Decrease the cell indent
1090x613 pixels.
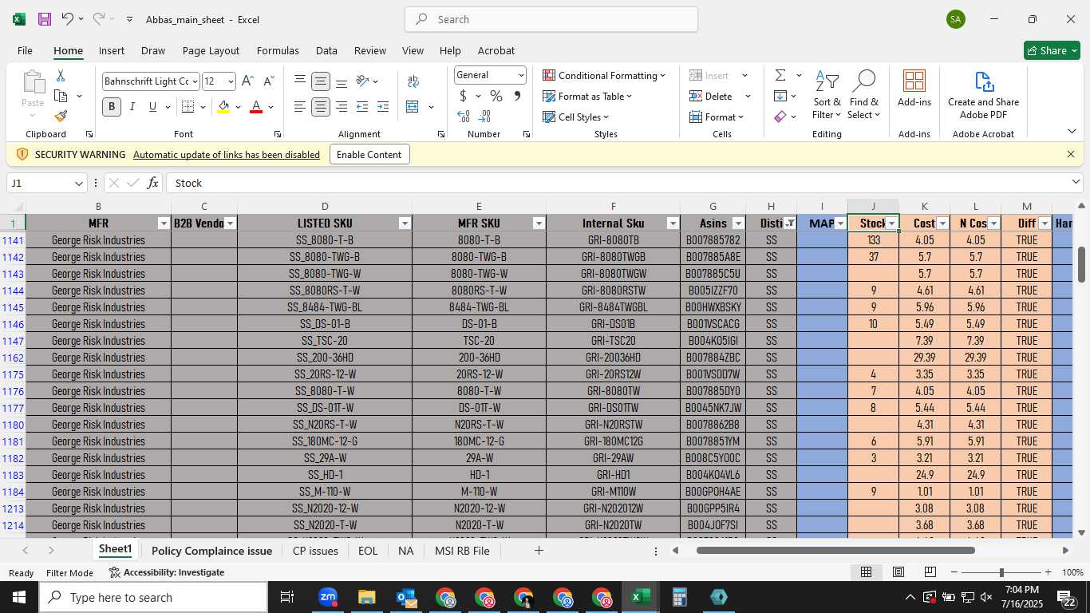click(x=362, y=107)
